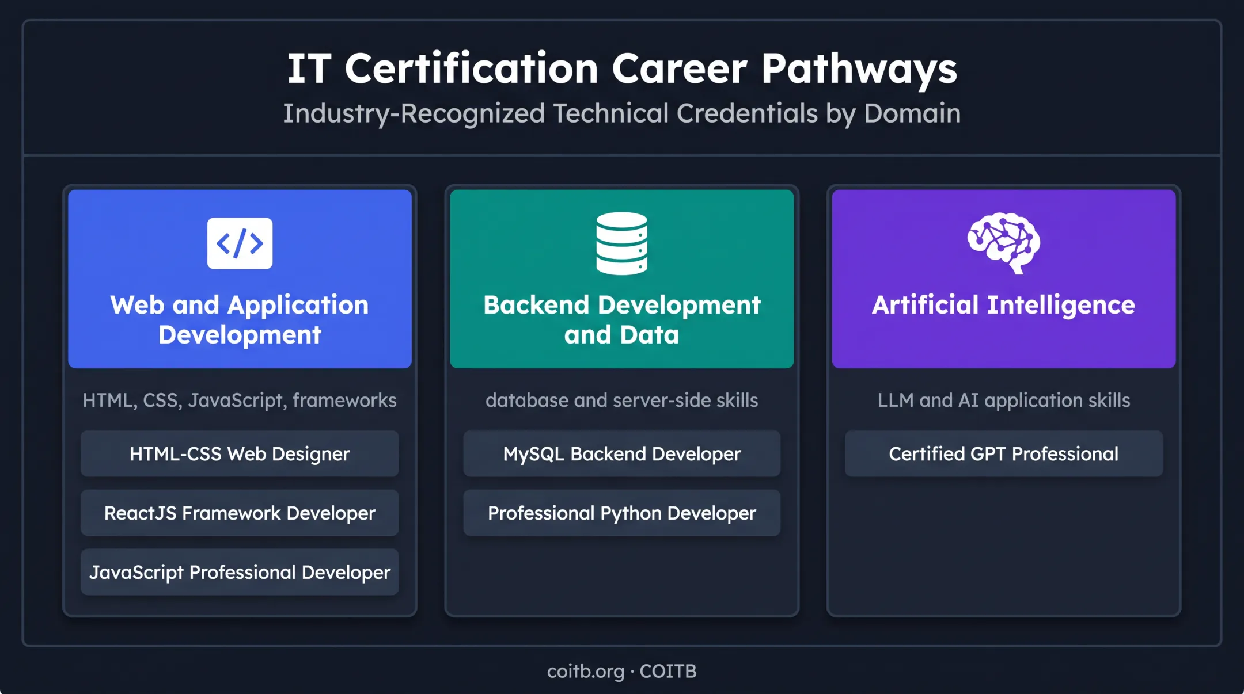Click the code brackets icon

tap(240, 243)
